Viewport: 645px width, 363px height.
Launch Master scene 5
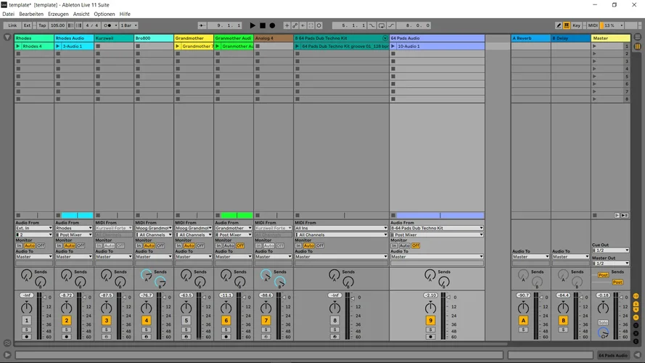pyautogui.click(x=594, y=76)
